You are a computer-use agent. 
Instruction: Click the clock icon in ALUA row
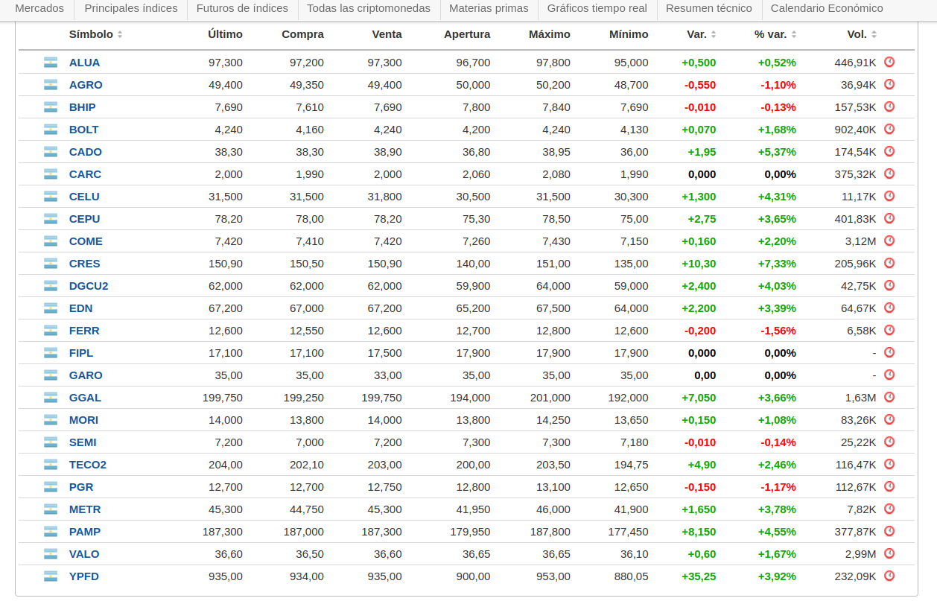point(889,63)
